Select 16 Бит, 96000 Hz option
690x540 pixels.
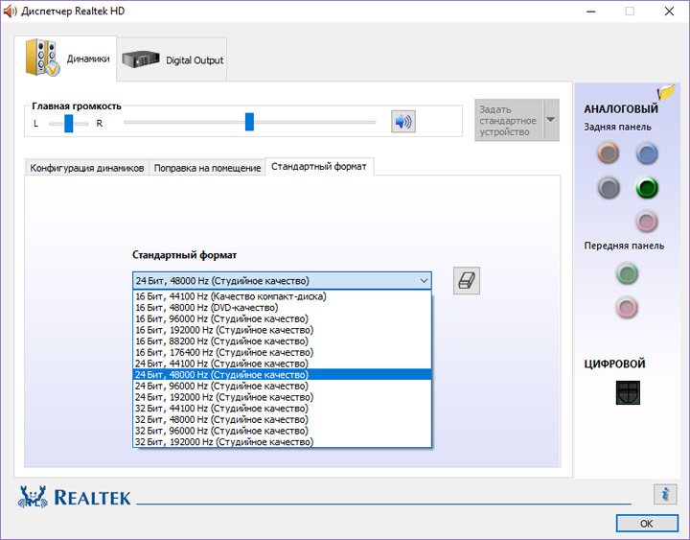[x=282, y=318]
